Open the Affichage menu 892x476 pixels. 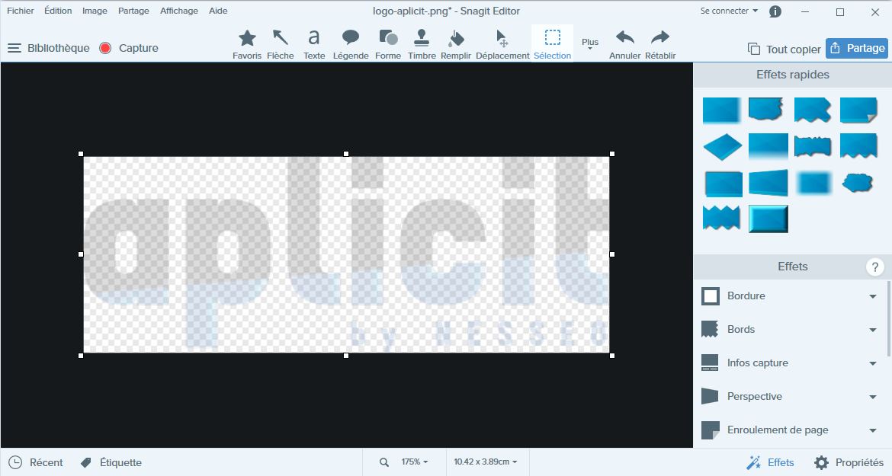coord(179,11)
